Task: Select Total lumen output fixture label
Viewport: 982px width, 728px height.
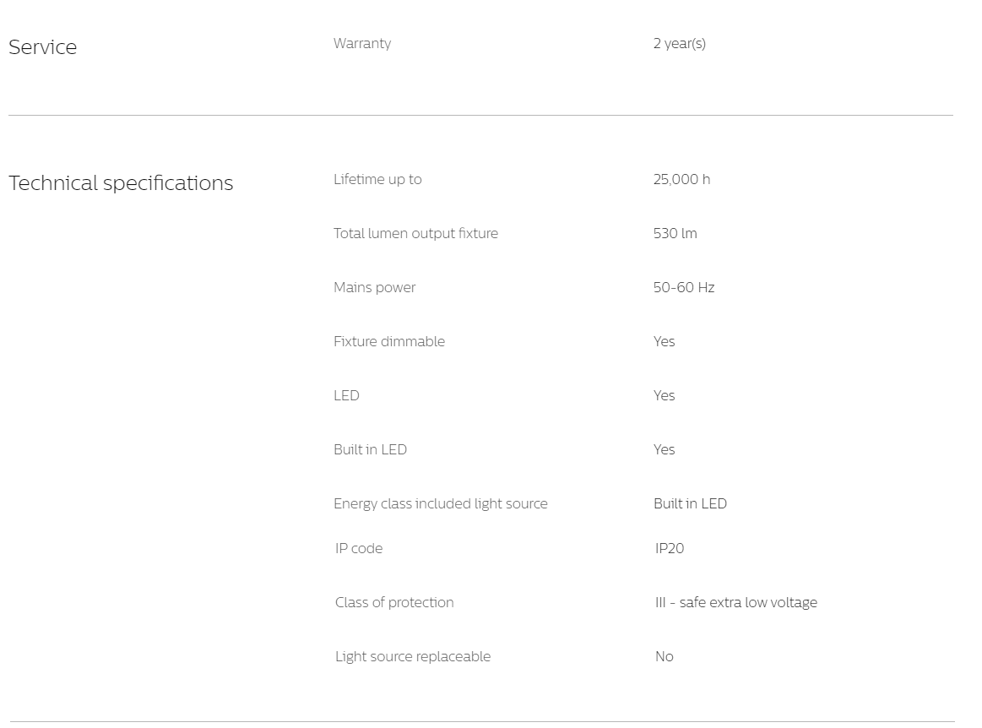Action: point(415,233)
